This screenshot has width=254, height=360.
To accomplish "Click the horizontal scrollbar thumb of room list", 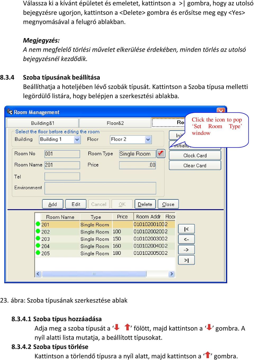I will (x=94, y=274).
